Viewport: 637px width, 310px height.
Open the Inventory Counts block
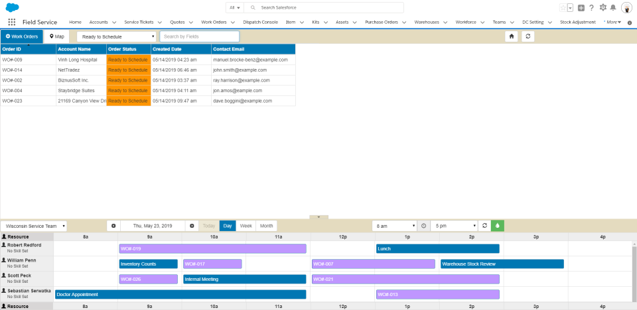148,264
